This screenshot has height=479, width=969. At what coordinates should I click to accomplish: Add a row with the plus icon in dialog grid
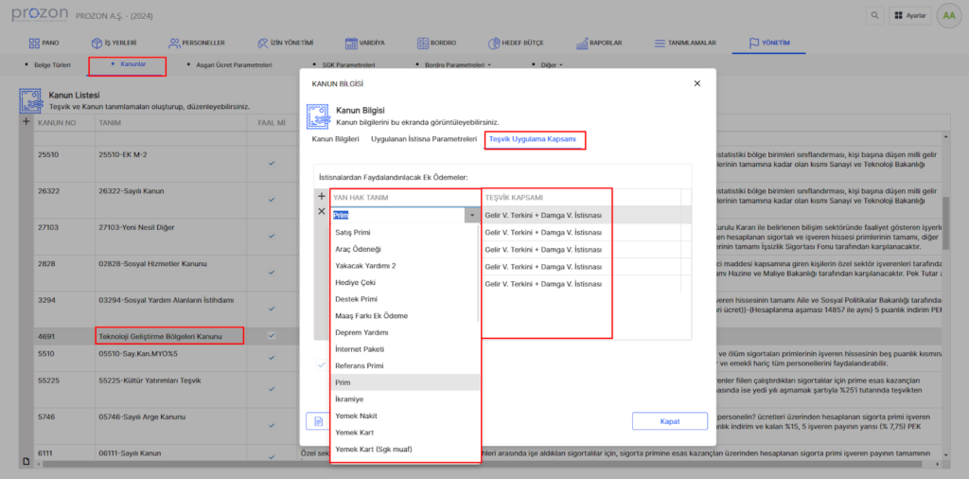tap(322, 197)
